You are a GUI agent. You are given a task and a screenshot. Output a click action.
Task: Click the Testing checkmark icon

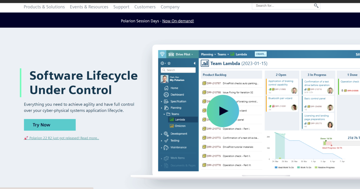point(166,141)
